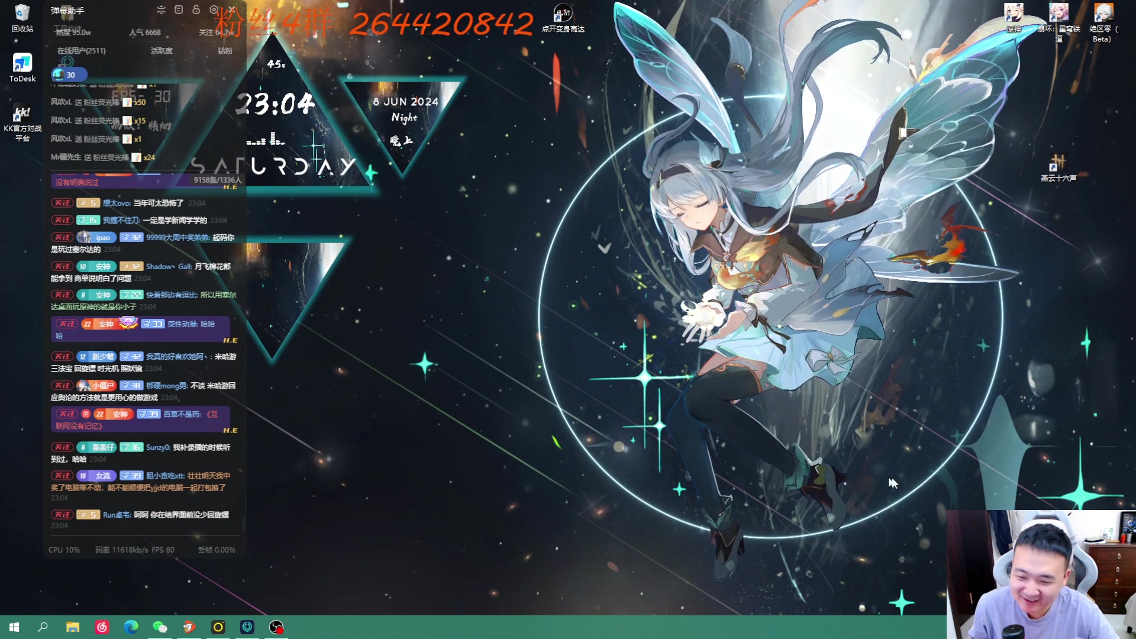Image resolution: width=1136 pixels, height=639 pixels.
Task: Click 小僵尸 fan badge in chat
Action: click(96, 385)
